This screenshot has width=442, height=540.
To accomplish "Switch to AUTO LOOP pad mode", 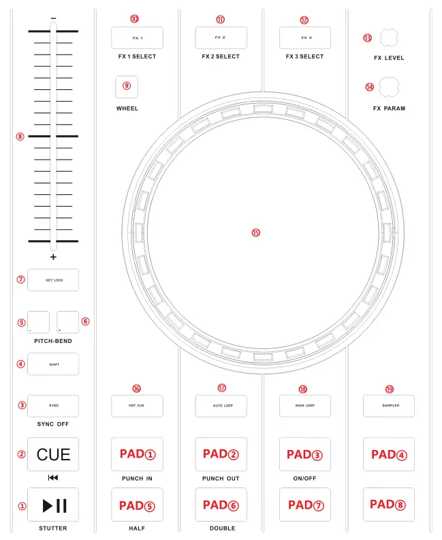I will (221, 405).
